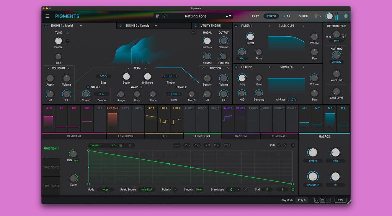Click the Smooth 0 ms value field

click(199, 190)
